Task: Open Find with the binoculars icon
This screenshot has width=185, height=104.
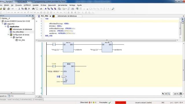Action: click(x=33, y=9)
